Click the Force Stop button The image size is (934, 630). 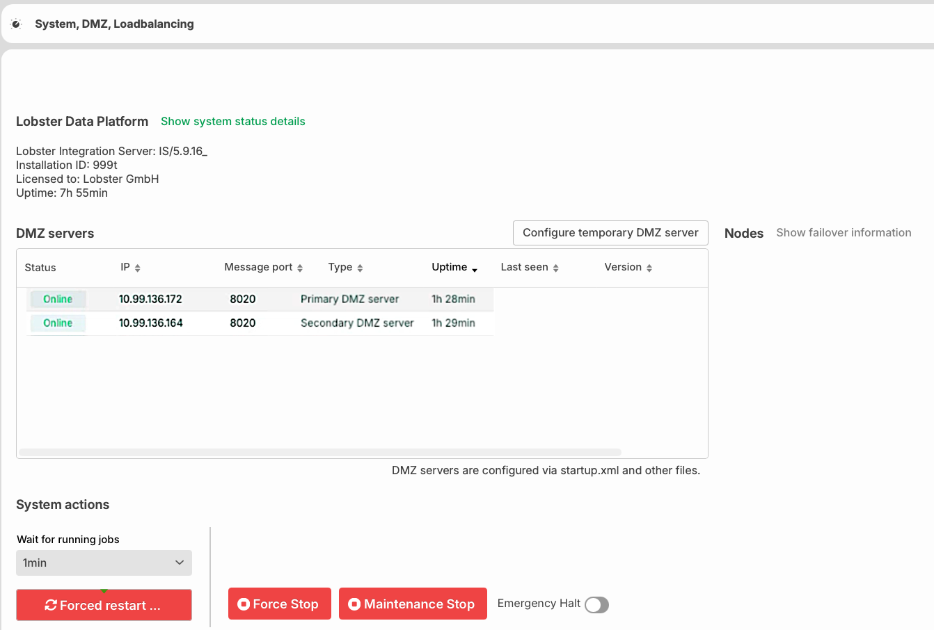click(278, 604)
